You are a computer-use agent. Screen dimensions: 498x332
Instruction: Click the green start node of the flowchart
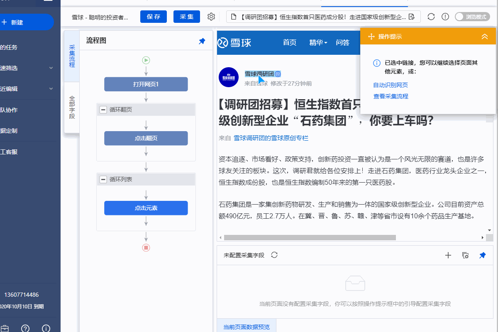[146, 60]
